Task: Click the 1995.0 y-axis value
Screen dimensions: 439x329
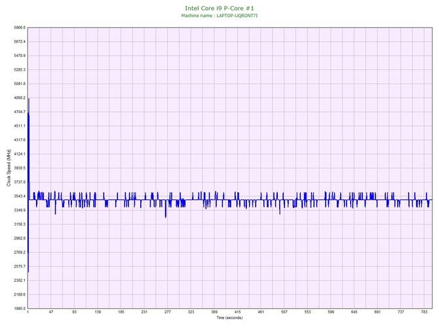Action: [x=20, y=309]
